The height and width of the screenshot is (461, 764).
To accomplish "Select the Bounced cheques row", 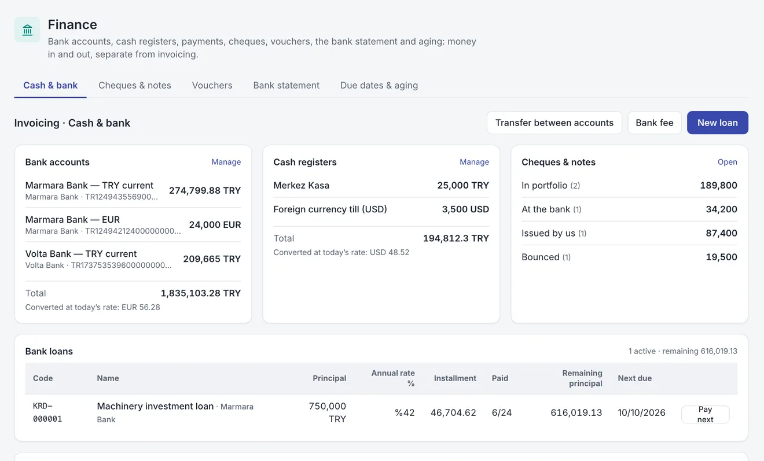I will click(x=629, y=257).
